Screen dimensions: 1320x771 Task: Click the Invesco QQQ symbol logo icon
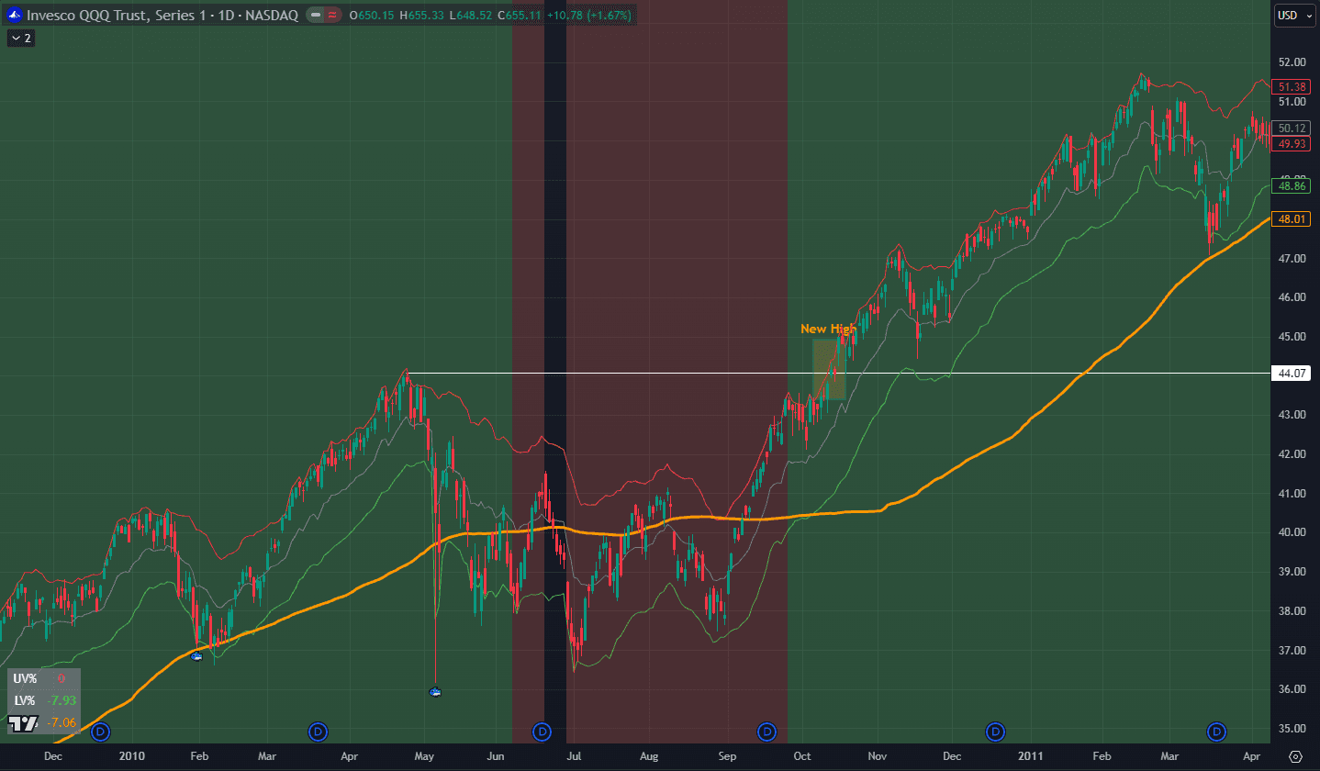pyautogui.click(x=14, y=16)
